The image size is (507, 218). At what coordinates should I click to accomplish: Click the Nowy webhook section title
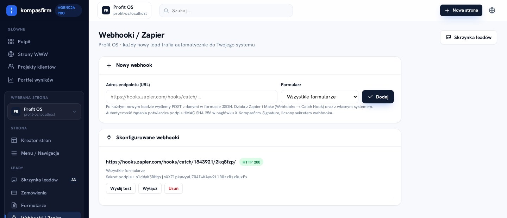click(x=134, y=65)
